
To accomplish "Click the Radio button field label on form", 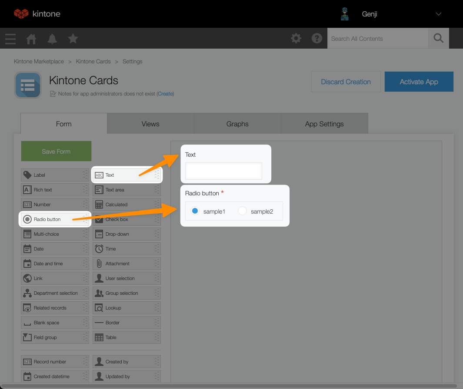I will pos(202,193).
